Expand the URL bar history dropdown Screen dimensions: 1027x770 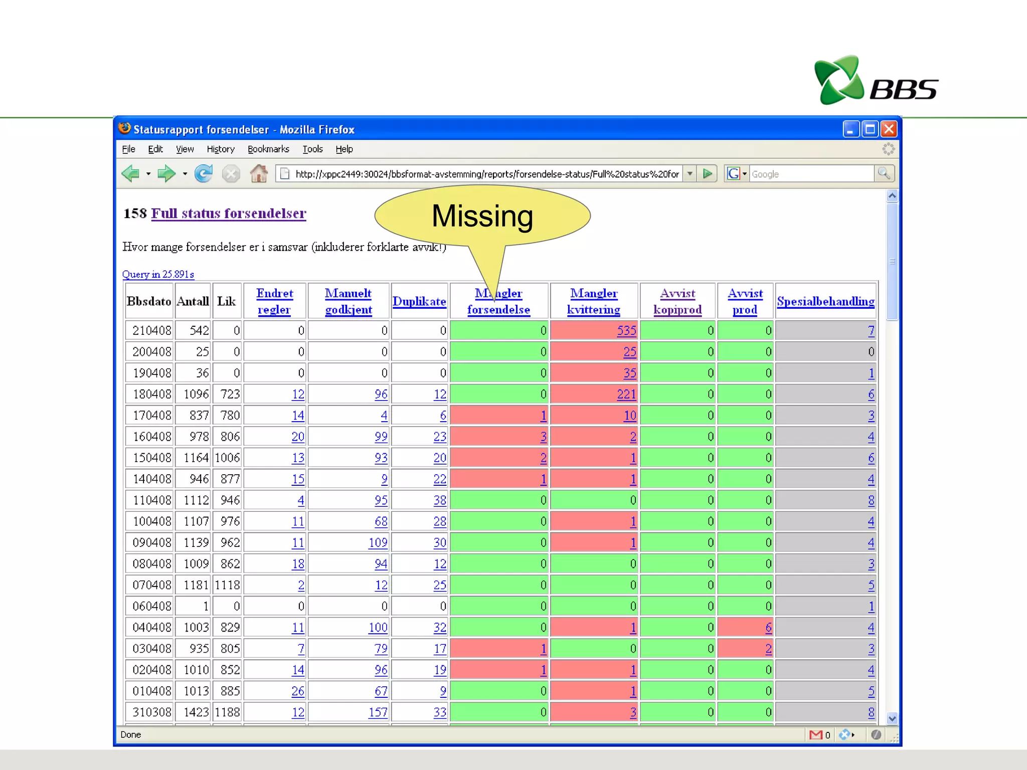click(x=690, y=174)
